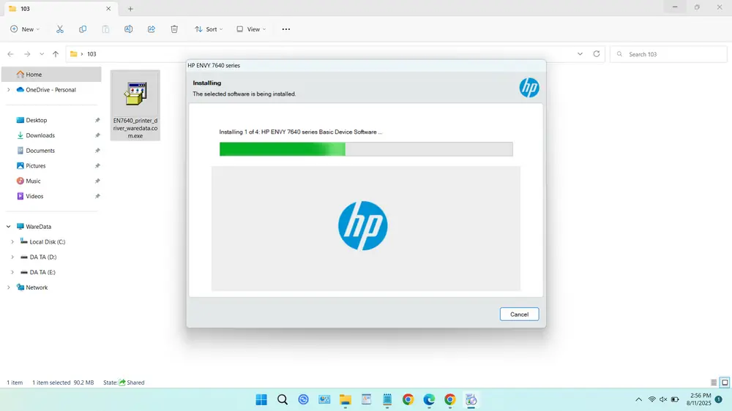Viewport: 732px width, 411px height.
Task: Open the Windows Start button
Action: click(261, 399)
